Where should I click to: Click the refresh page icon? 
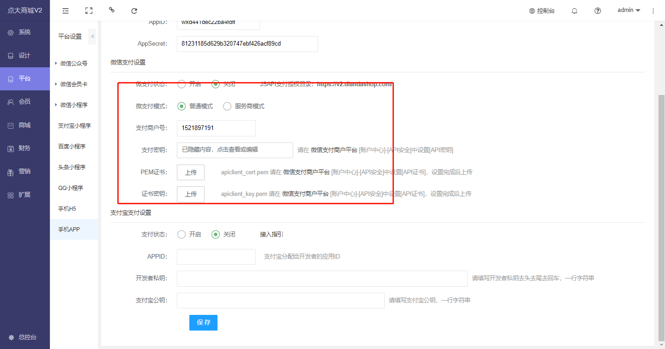[x=134, y=11]
